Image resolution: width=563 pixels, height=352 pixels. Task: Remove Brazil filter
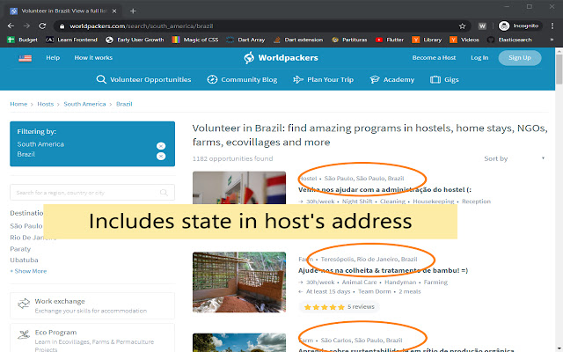click(161, 157)
